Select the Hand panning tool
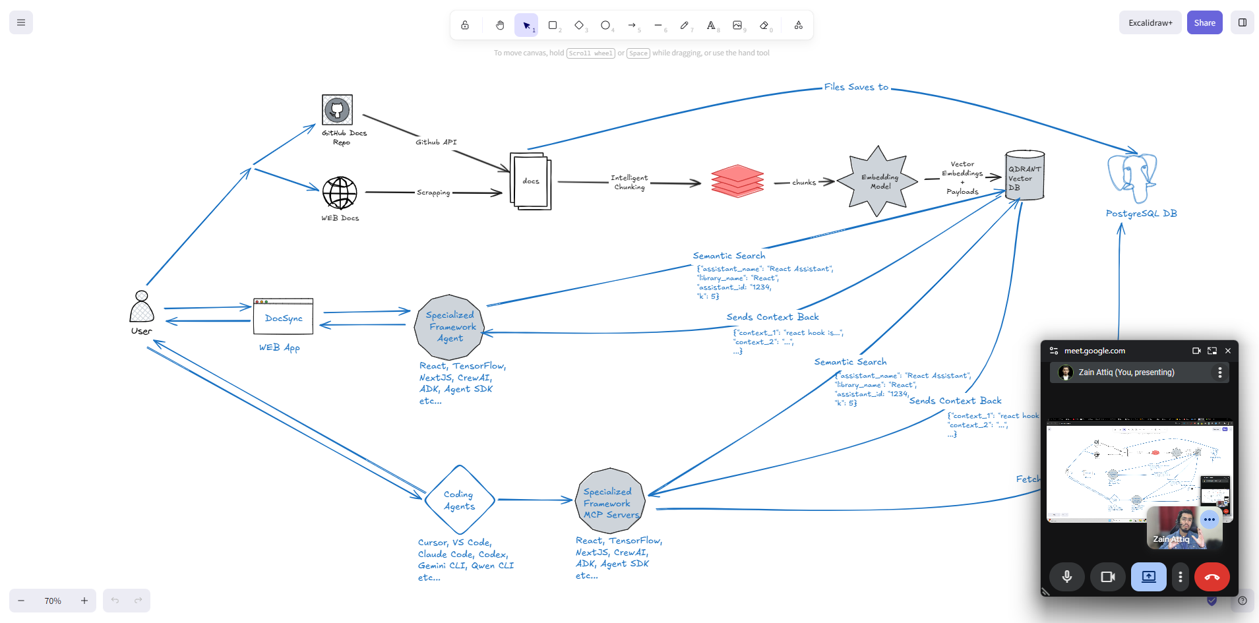 tap(500, 25)
